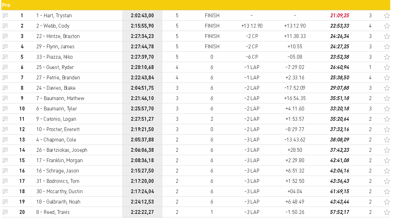The height and width of the screenshot is (218, 393).
Task: Open comment icon for Hart, Trystan
Action: point(5,16)
